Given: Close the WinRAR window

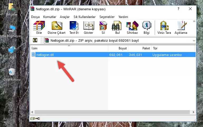Looking at the screenshot, I should click(190, 9).
